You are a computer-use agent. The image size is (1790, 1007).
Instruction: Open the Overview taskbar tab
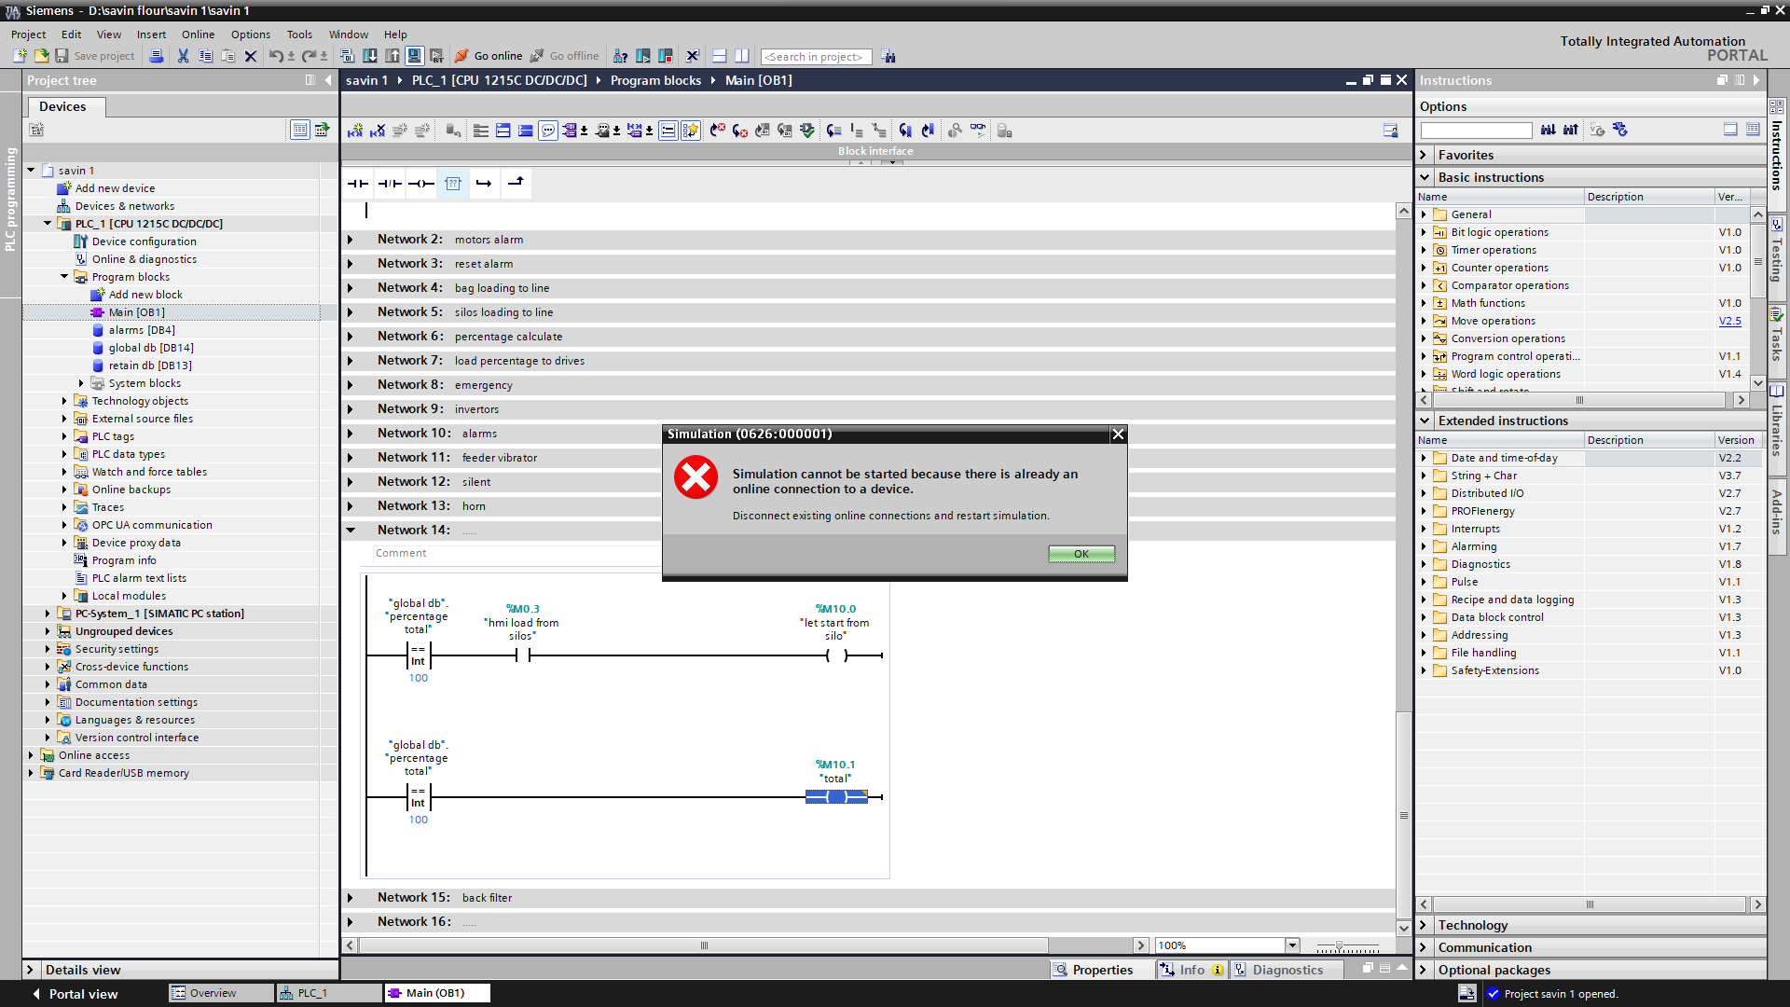pyautogui.click(x=221, y=993)
